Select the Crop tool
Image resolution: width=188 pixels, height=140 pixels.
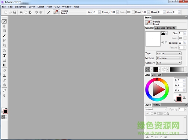pyautogui.click(x=4, y=45)
